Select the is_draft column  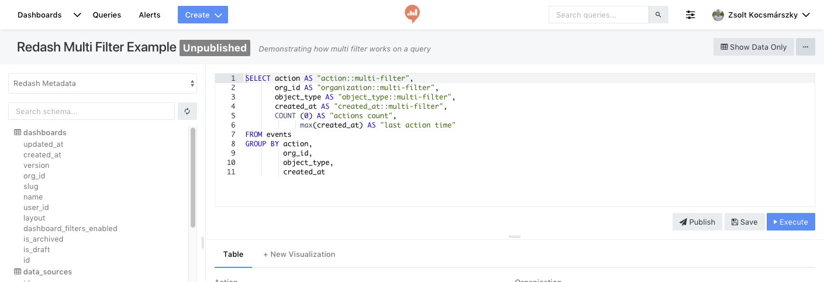point(36,250)
